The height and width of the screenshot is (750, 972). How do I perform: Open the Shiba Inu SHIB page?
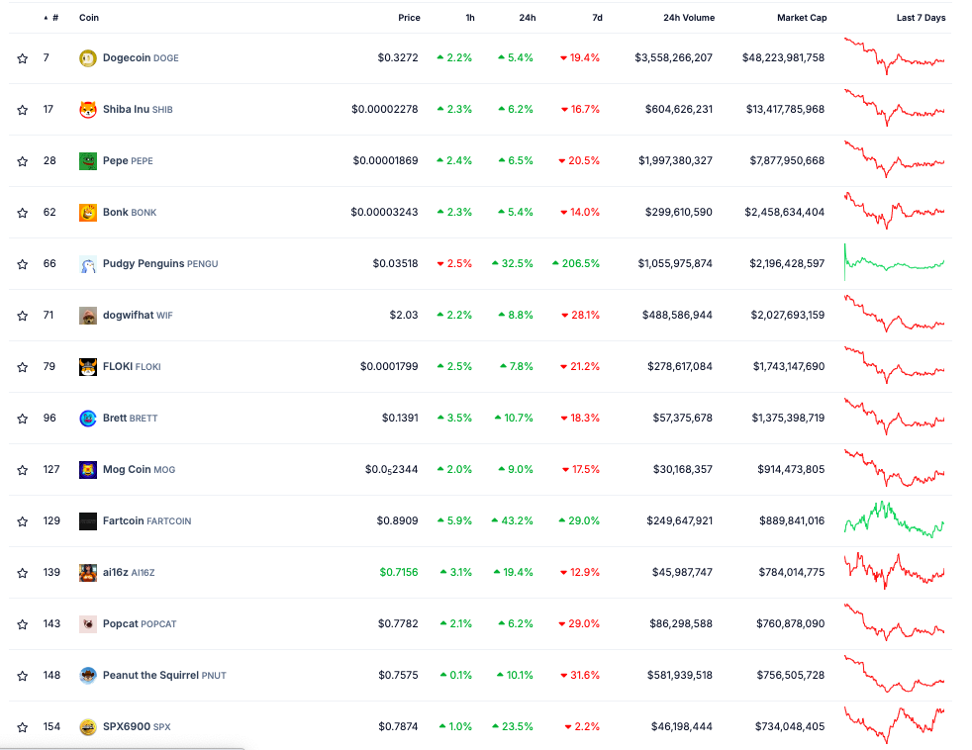(x=138, y=110)
